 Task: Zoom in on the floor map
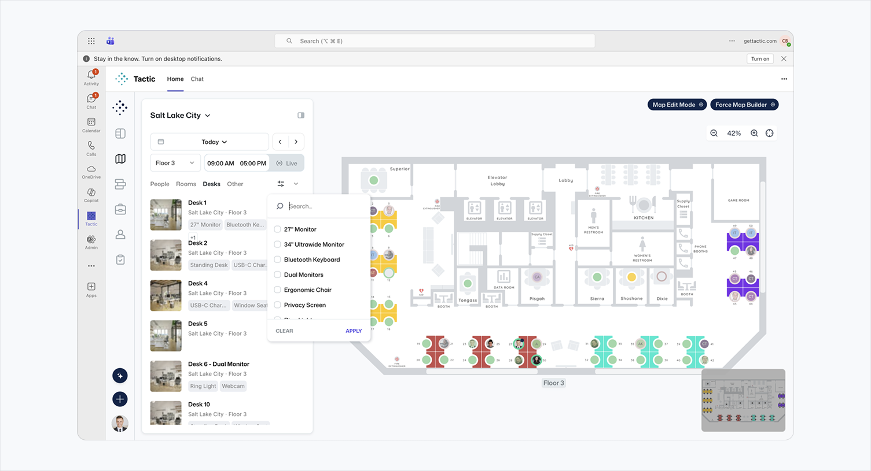(x=754, y=133)
